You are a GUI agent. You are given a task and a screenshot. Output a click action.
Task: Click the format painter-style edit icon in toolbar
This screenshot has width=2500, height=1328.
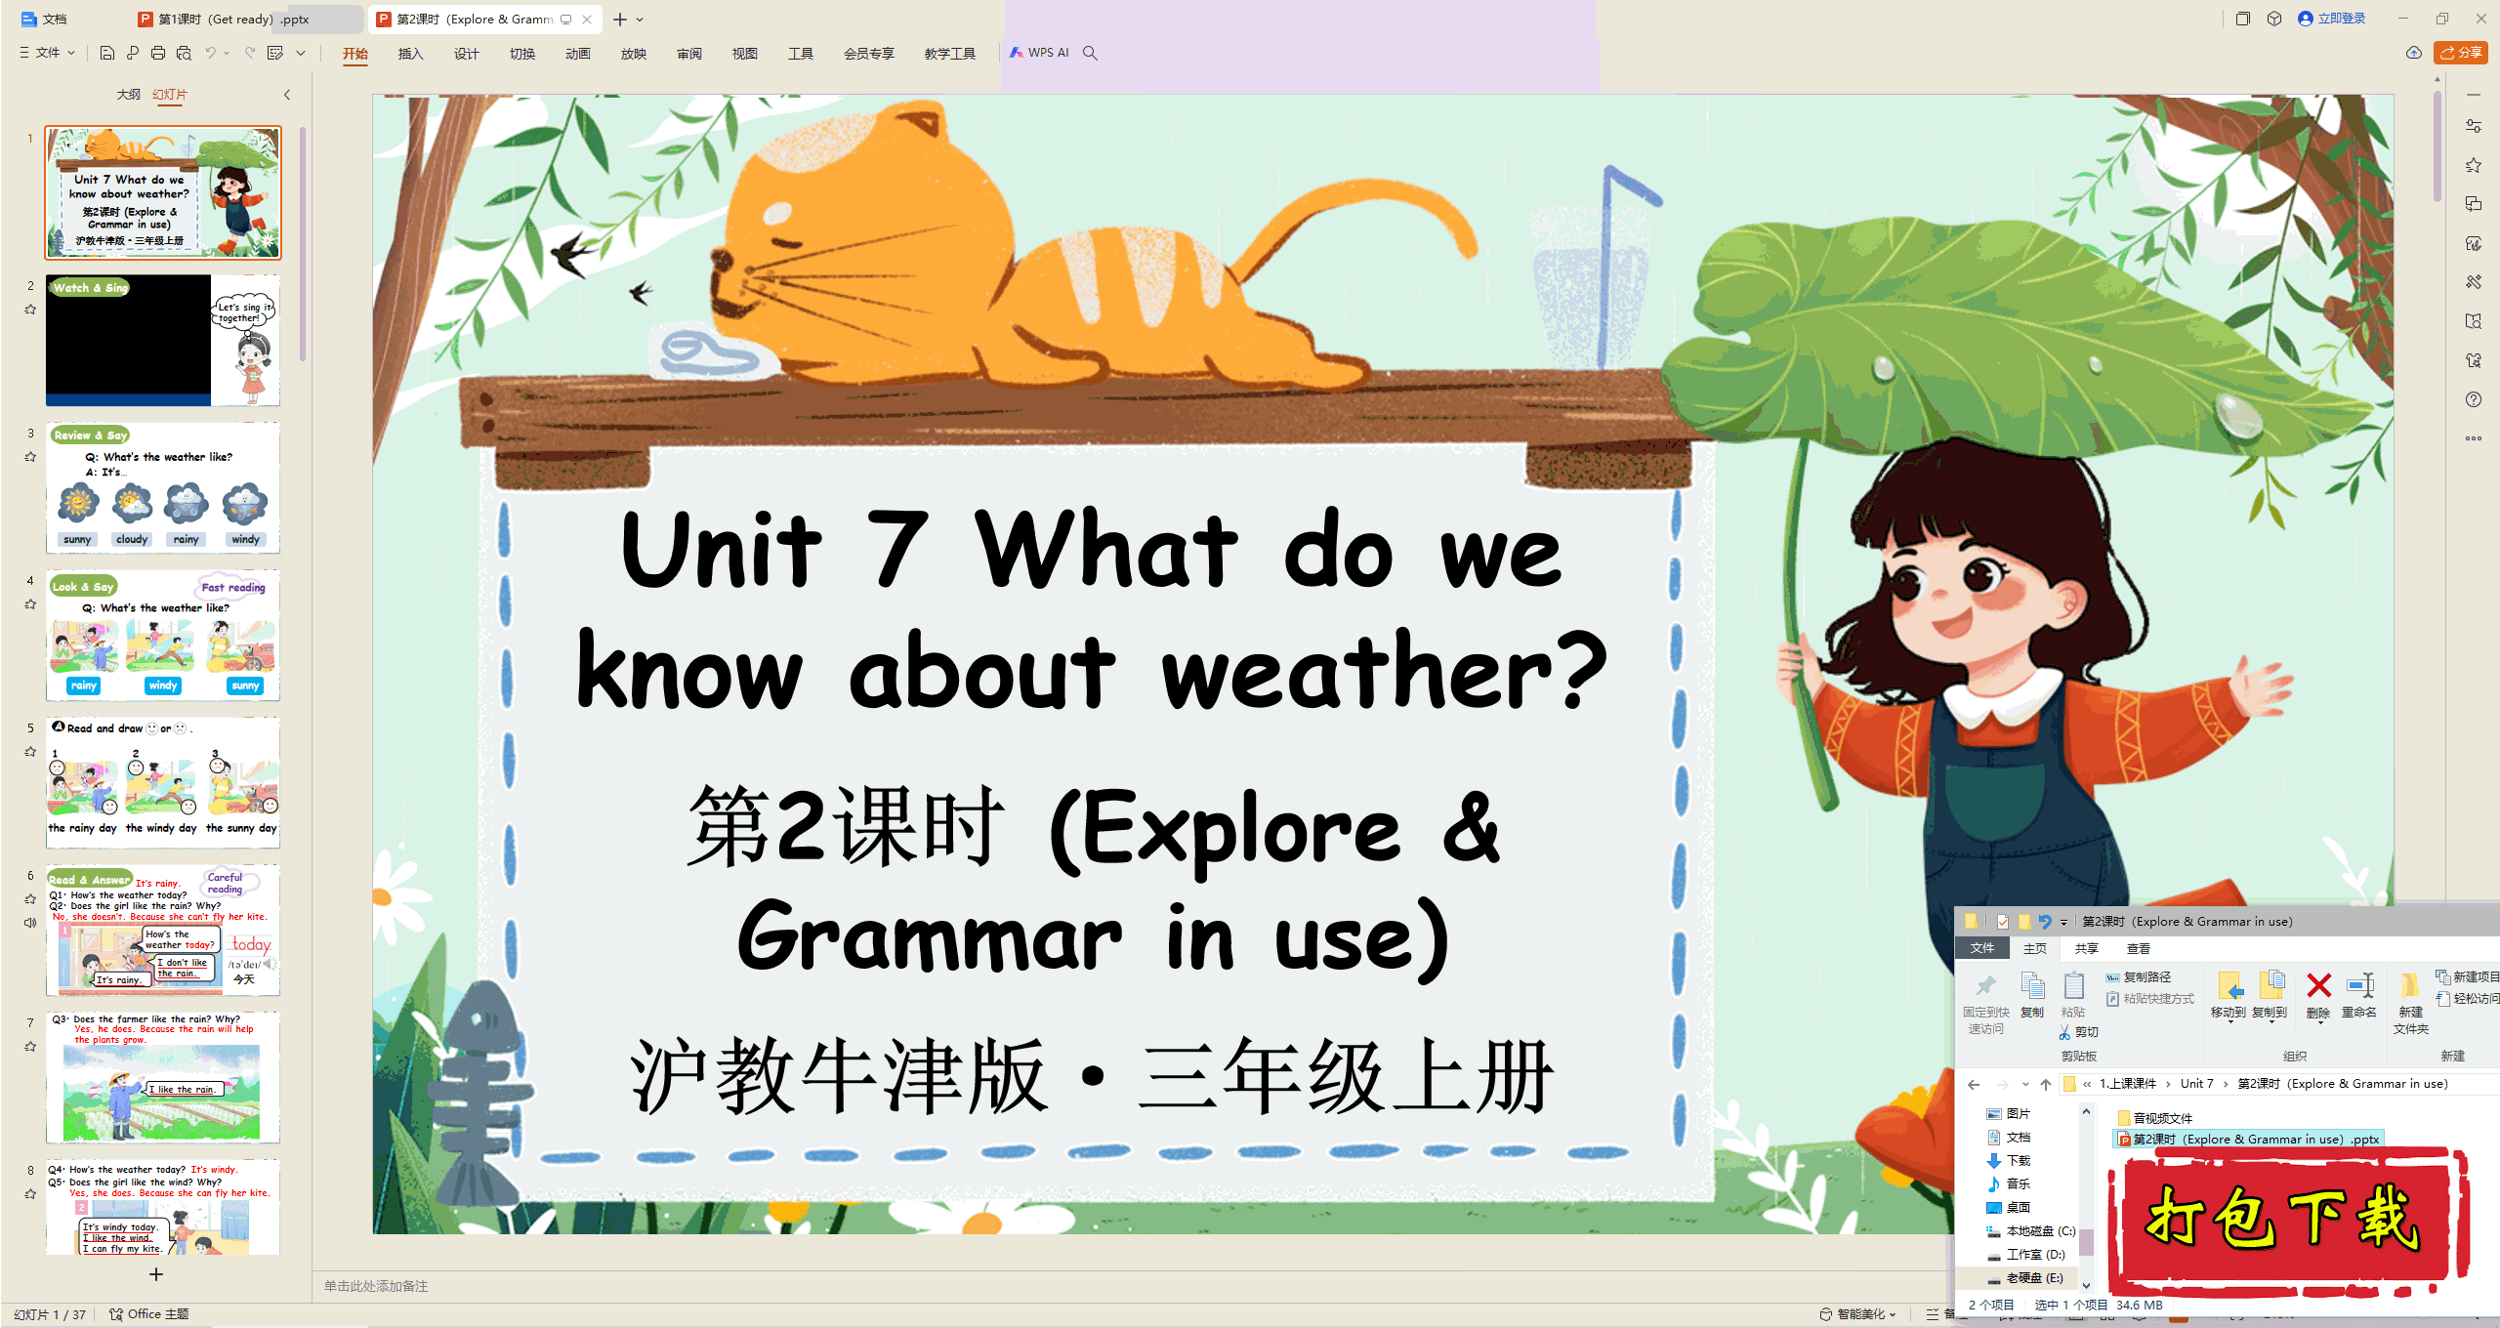click(275, 53)
